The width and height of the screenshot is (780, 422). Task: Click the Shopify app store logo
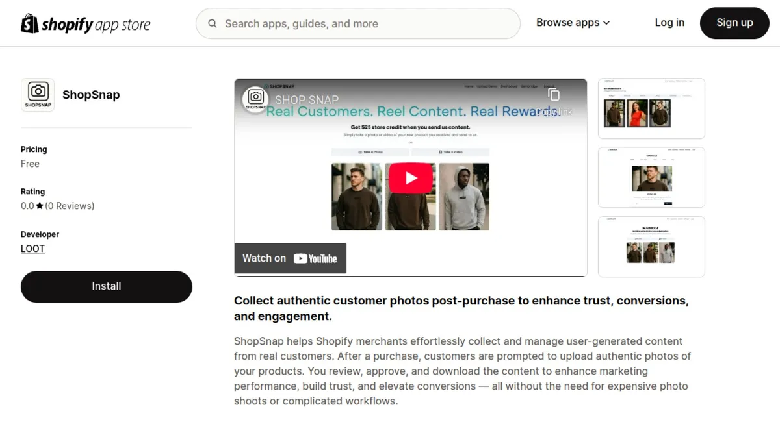(86, 24)
